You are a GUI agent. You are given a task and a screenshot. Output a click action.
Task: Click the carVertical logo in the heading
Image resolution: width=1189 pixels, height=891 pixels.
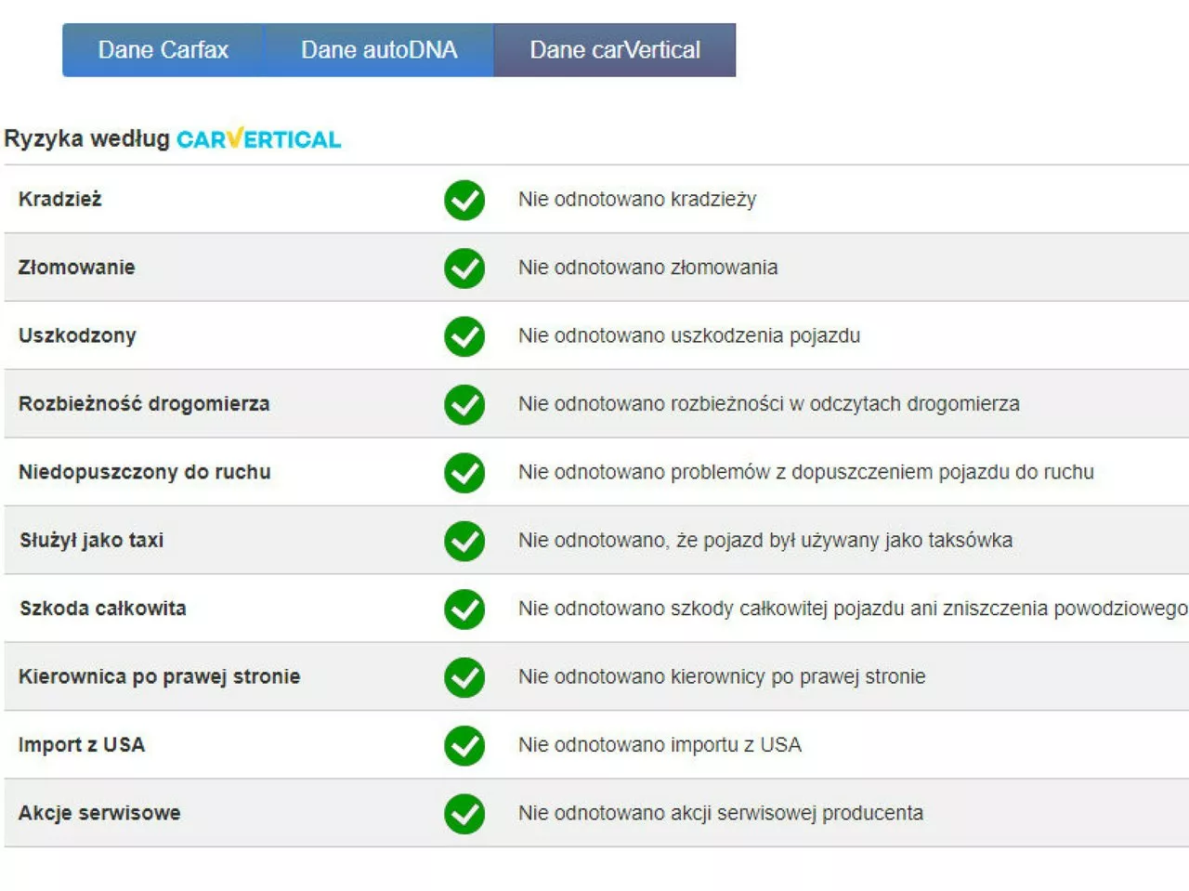coord(258,139)
